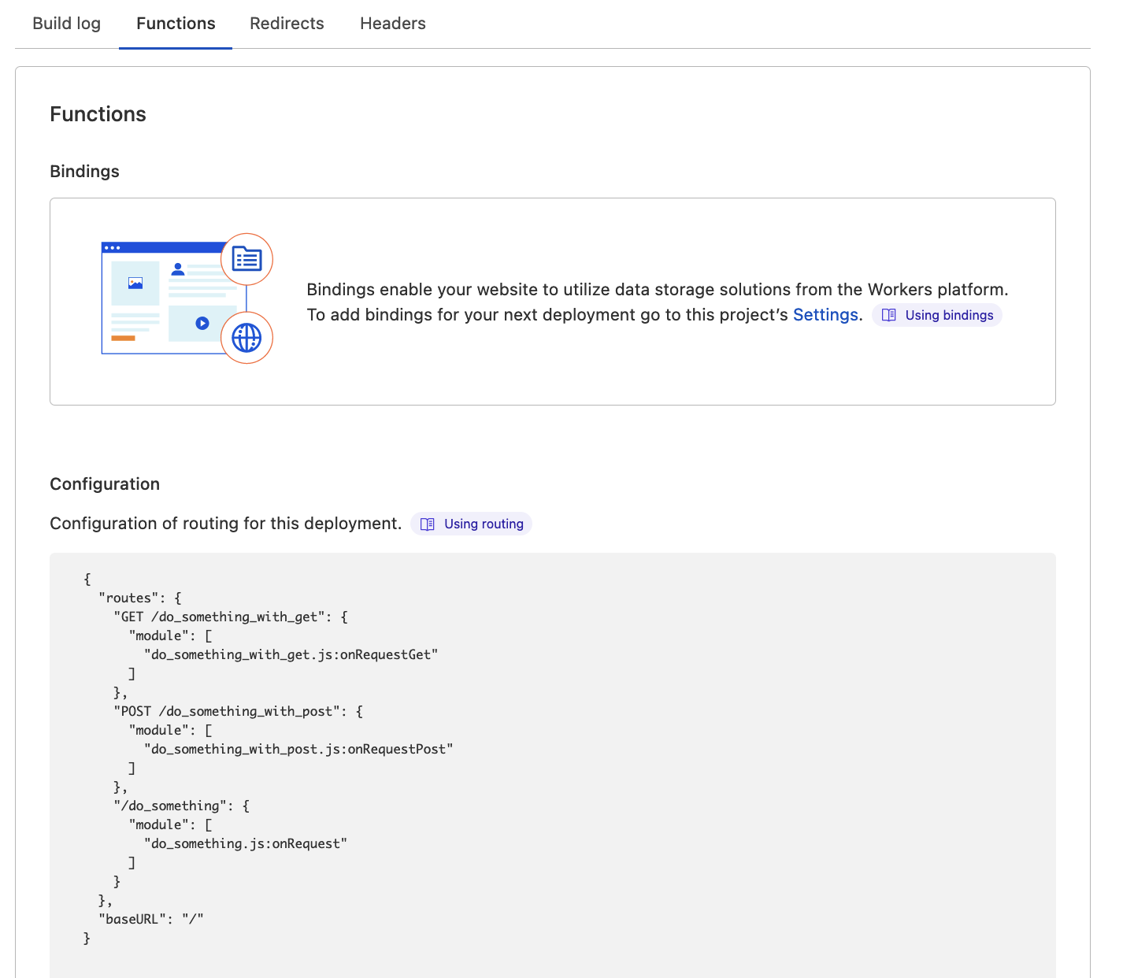Open the Using bindings documentation badge

tap(937, 315)
